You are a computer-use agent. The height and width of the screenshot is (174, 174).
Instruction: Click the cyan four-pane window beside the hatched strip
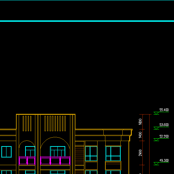[x=91, y=154]
